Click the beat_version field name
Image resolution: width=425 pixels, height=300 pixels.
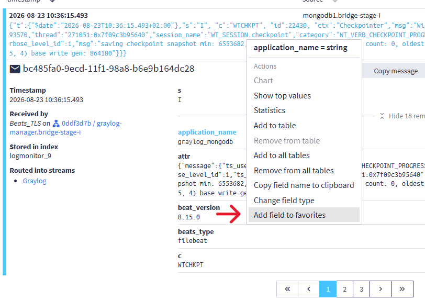point(199,207)
